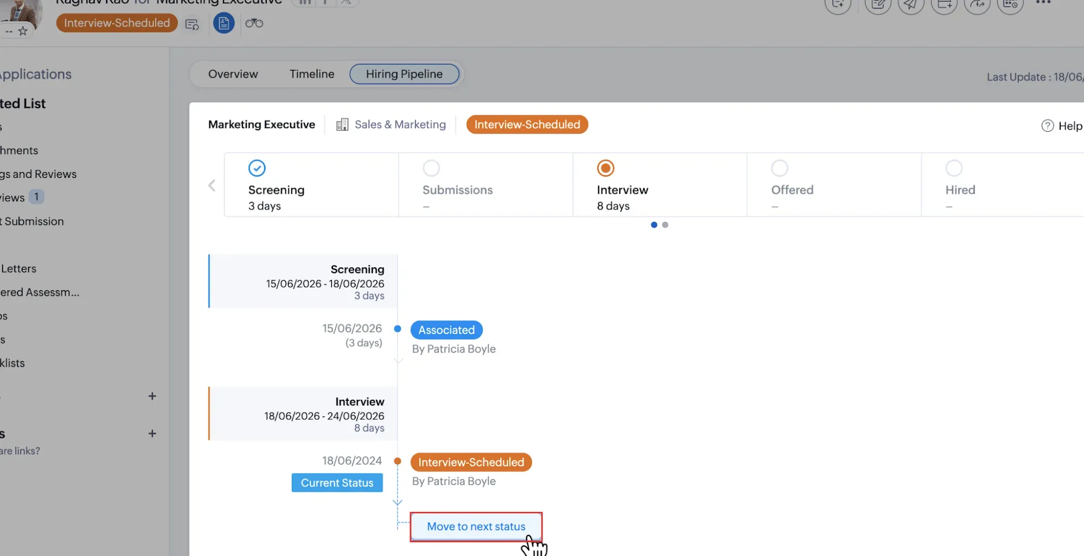Go to second page dot of pipeline carousel
This screenshot has width=1084, height=556.
[x=665, y=225]
